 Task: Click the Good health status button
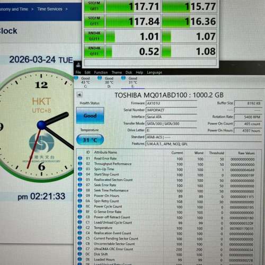(x=90, y=116)
